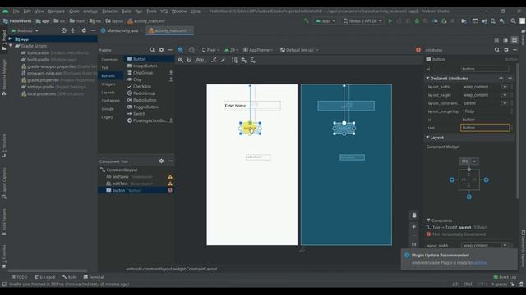This screenshot has width=526, height=295.
Task: Open Component Tree settings gear
Action: click(x=161, y=161)
